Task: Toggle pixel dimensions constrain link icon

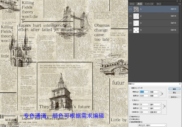Action: [x=163, y=94]
